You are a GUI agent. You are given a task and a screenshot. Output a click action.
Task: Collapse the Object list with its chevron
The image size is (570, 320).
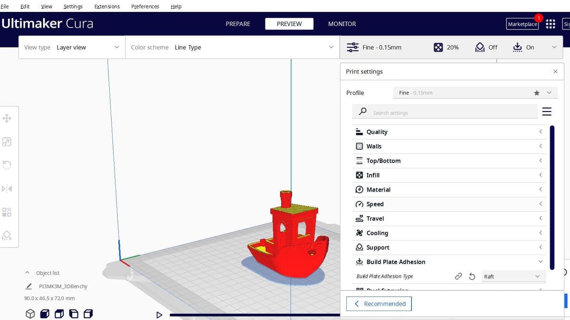pos(27,273)
